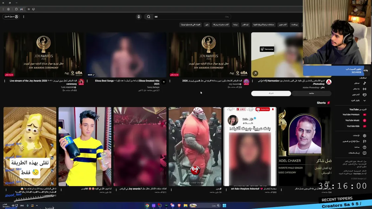Bookmark the page with the browser star icon
Viewport: 372px width, 209px height.
coord(28,9)
